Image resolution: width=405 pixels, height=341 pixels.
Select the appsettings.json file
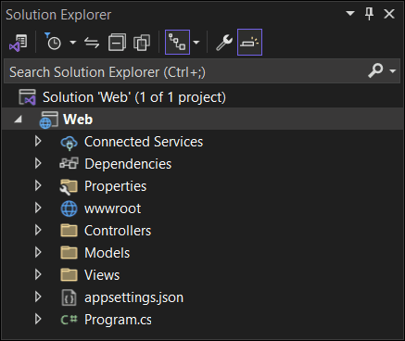(133, 297)
